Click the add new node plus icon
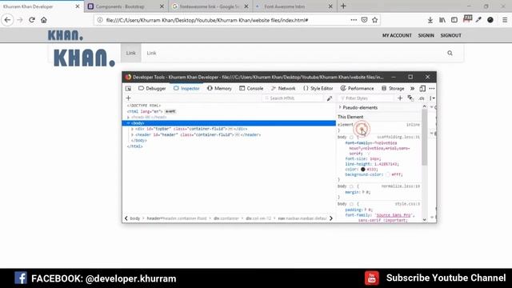The height and width of the screenshot is (288, 512). tap(128, 98)
